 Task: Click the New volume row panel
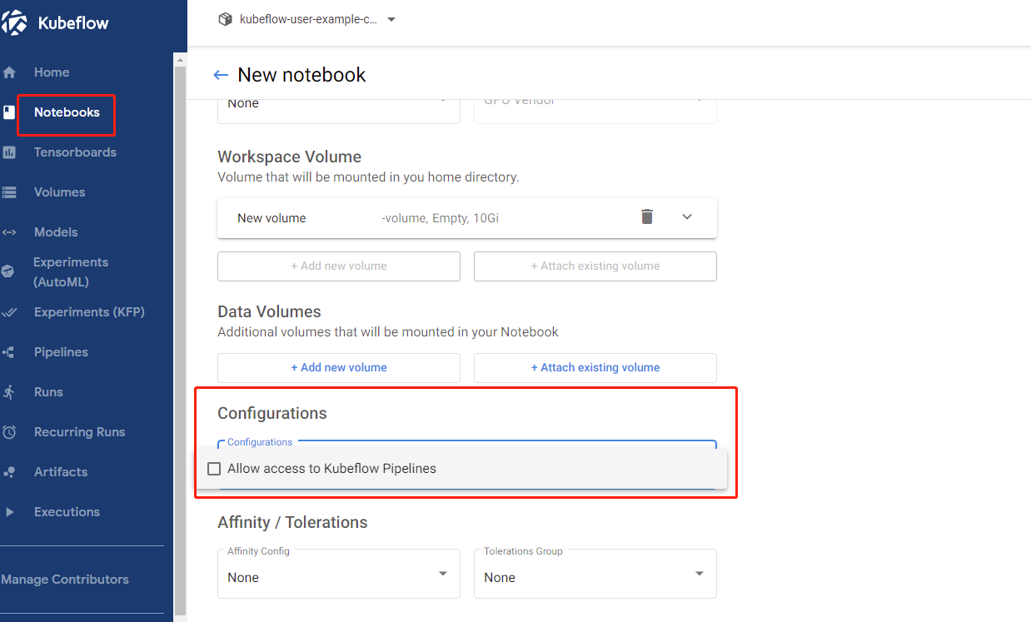[467, 218]
